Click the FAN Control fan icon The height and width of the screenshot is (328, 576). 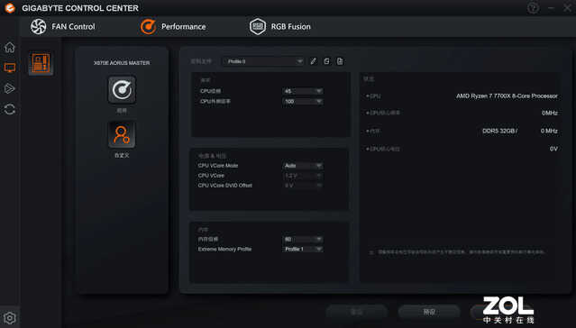tap(38, 26)
